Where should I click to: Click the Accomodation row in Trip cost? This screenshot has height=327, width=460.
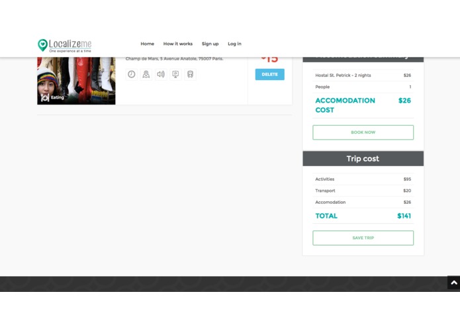pyautogui.click(x=363, y=203)
